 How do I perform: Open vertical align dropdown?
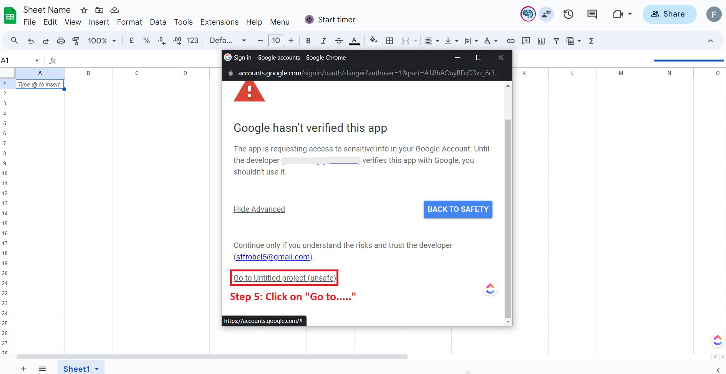451,41
